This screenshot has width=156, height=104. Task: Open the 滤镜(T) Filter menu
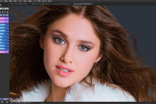click(x=30, y=1)
